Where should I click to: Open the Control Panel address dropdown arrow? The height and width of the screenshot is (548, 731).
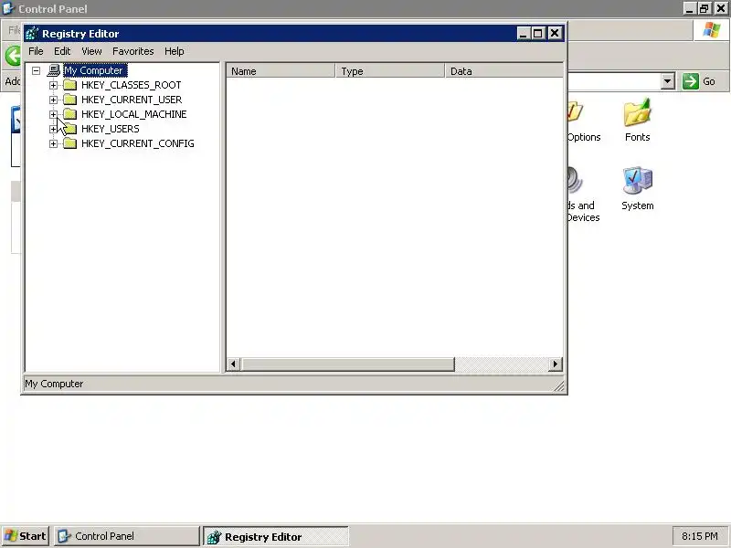click(668, 81)
